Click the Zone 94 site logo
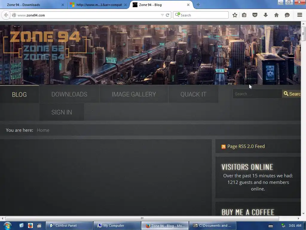Viewport: 306px width, 230px height. point(45,45)
